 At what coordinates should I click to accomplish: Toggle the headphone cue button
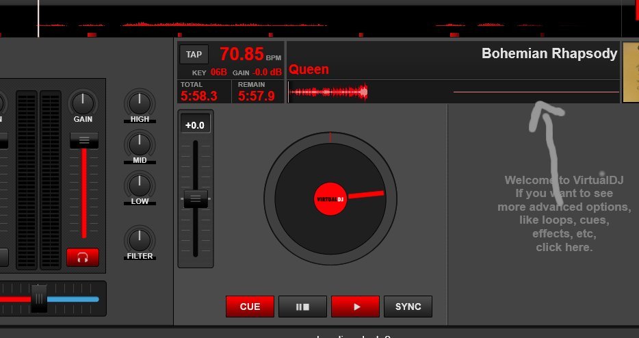tap(83, 257)
